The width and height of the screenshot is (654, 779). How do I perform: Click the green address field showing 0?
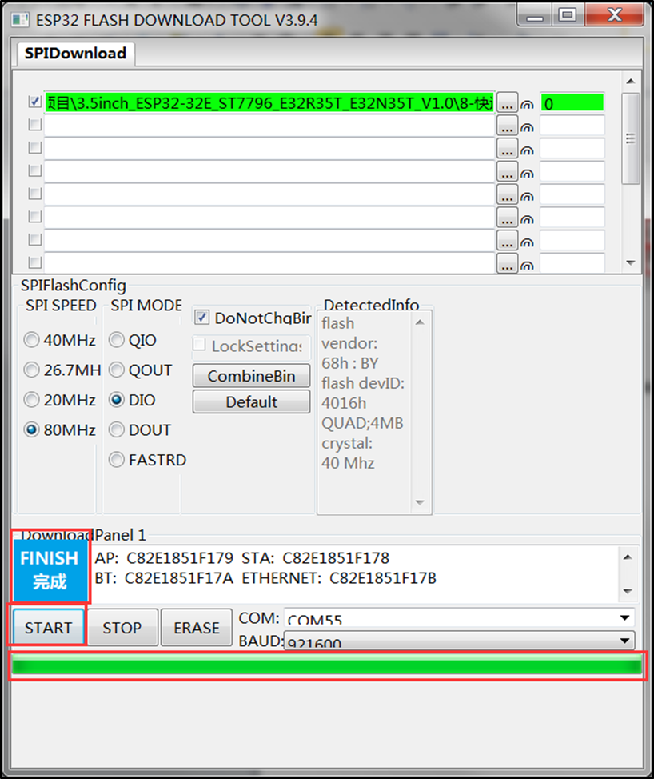[572, 103]
